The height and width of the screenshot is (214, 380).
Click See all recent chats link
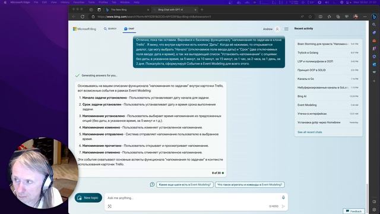click(x=310, y=132)
